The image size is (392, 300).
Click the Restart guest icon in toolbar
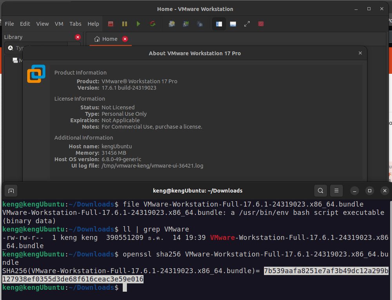click(152, 24)
